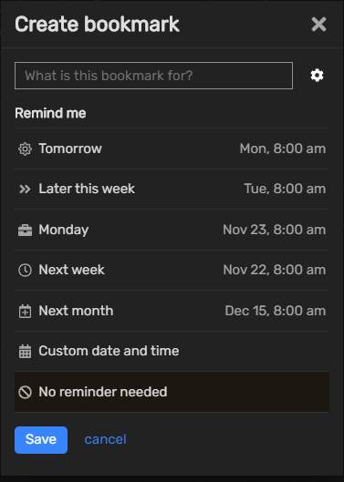Click the ban icon beside No reminder needed
Viewport: 344px width, 482px height.
25,392
